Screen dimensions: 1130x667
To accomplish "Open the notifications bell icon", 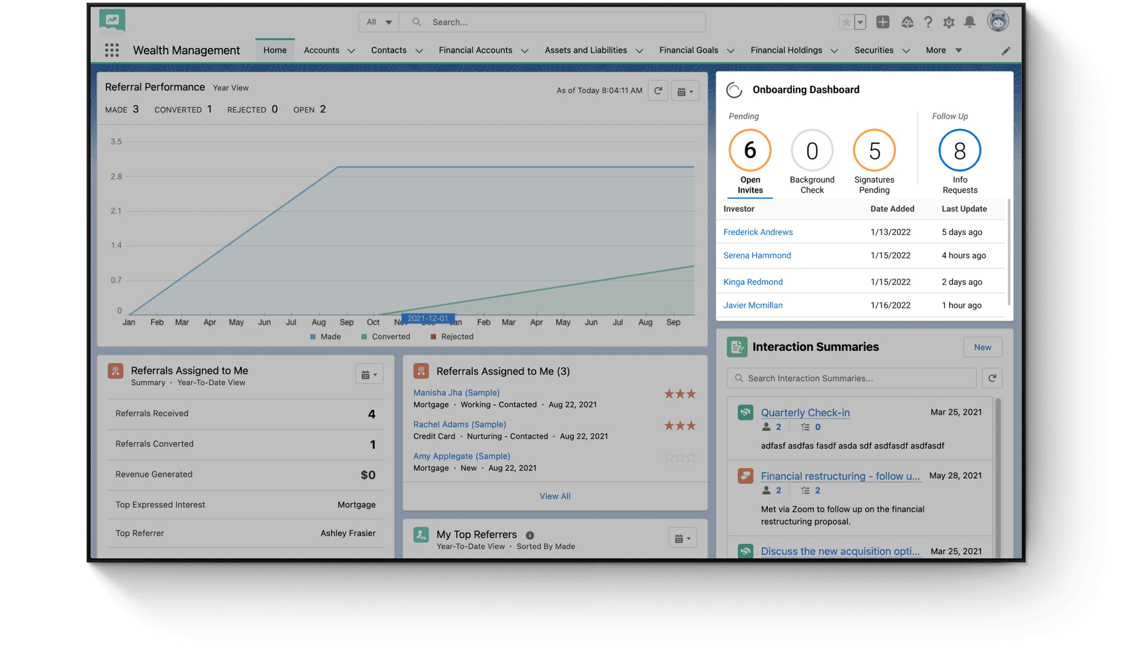I will [969, 22].
